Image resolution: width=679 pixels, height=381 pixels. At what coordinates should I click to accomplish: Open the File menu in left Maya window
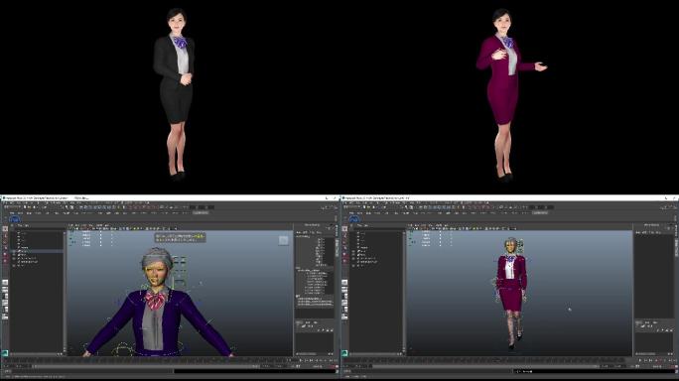point(5,202)
